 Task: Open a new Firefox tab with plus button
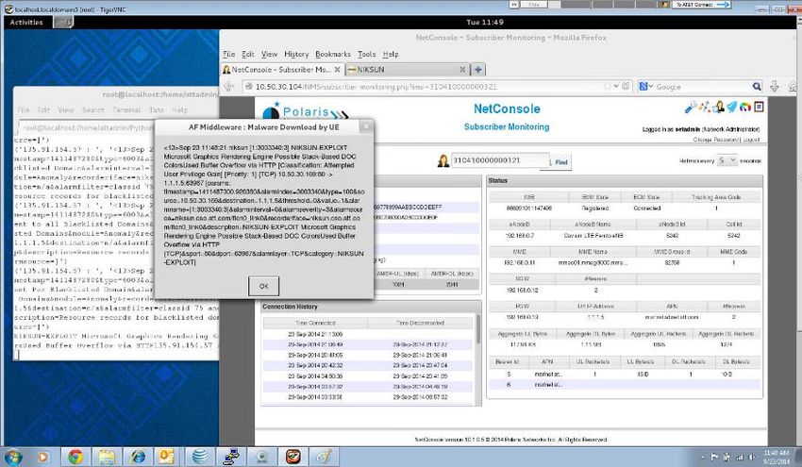coord(477,70)
